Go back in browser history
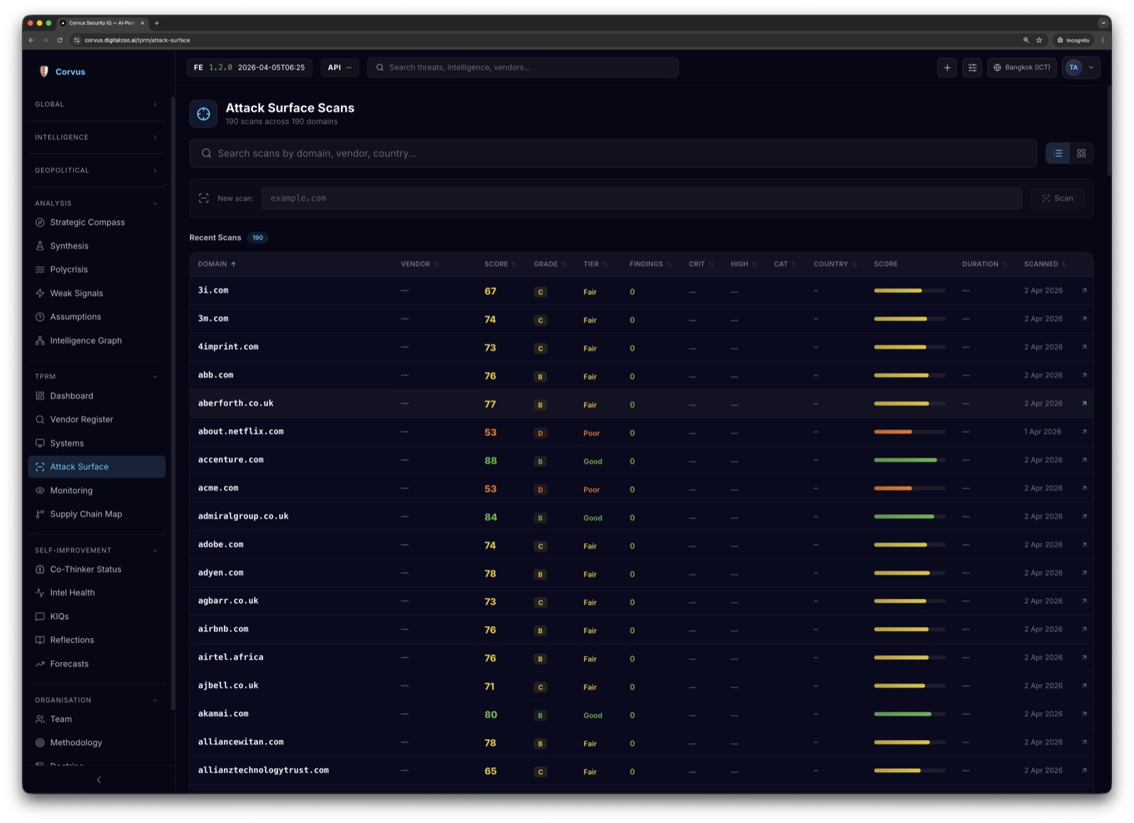Screen dimensions: 1134x823 tap(31, 40)
